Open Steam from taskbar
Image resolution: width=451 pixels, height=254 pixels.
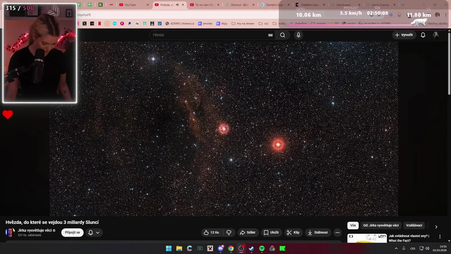pyautogui.click(x=251, y=248)
